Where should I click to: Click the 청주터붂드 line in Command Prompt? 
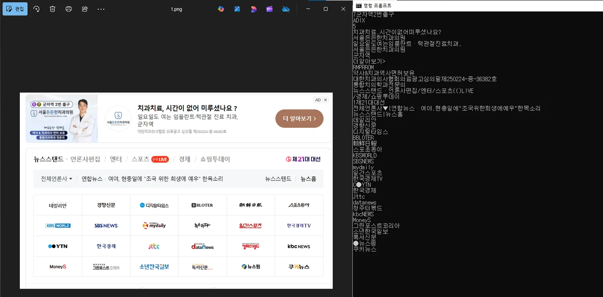tap(368, 208)
